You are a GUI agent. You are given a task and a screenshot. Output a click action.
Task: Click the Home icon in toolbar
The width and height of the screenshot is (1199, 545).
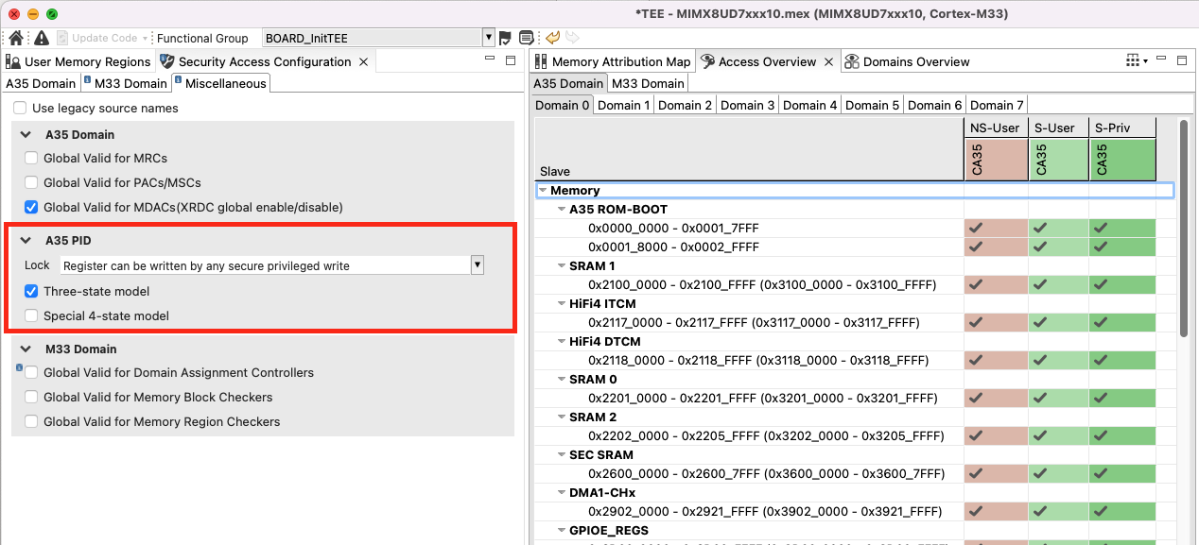tap(16, 38)
